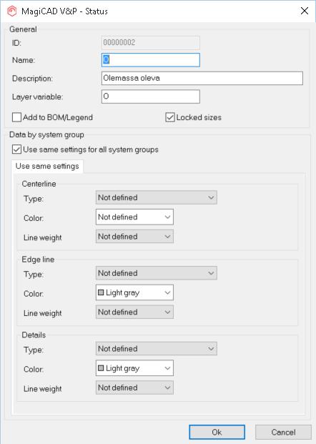Expand the Details Line weight dropdown
The image size is (316, 444).
click(x=134, y=388)
